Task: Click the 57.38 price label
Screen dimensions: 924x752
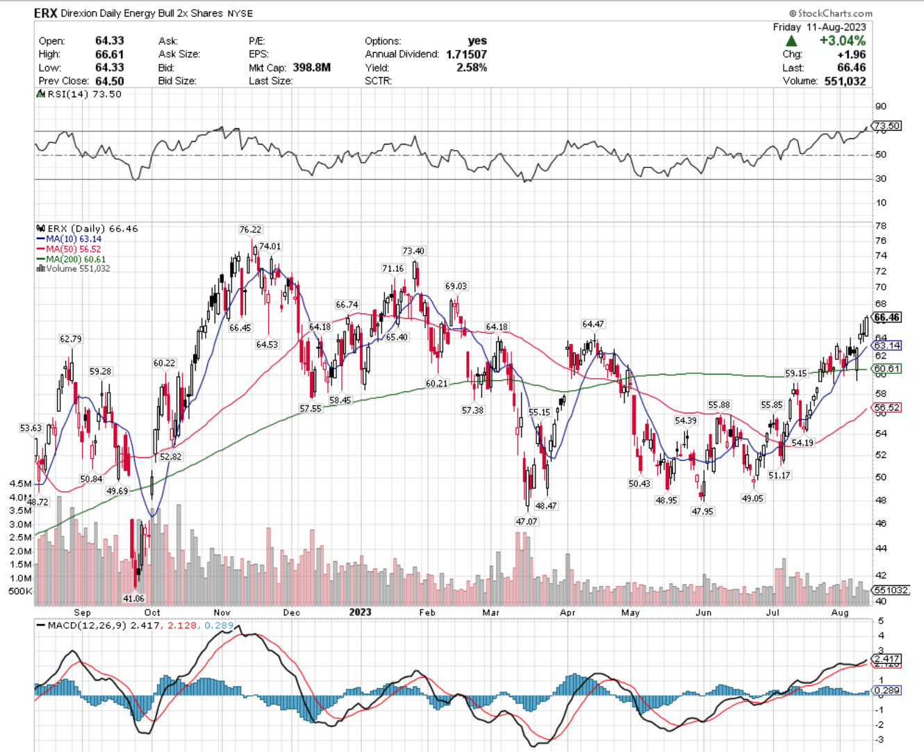Action: point(472,410)
